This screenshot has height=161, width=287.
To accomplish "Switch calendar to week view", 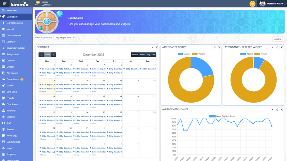I will pos(142,55).
